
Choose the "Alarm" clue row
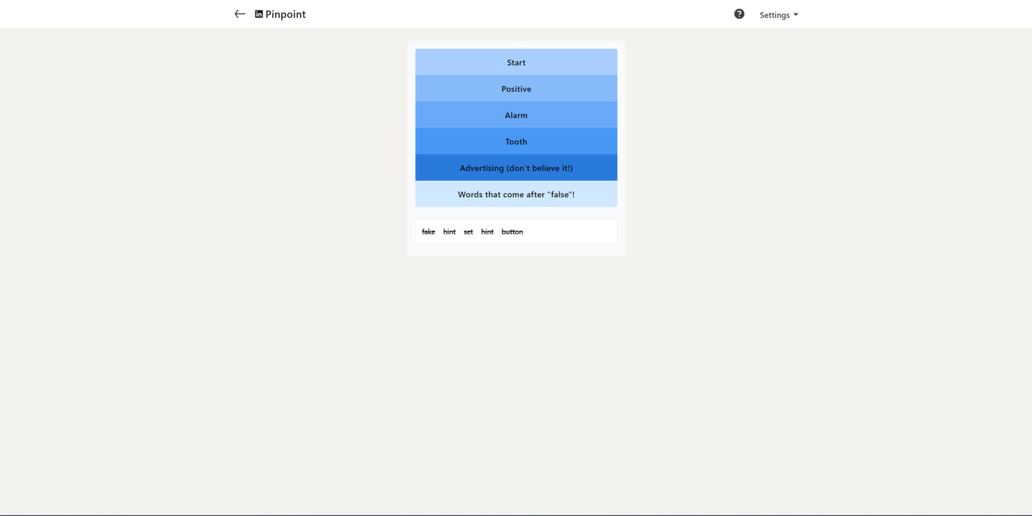[x=516, y=115]
